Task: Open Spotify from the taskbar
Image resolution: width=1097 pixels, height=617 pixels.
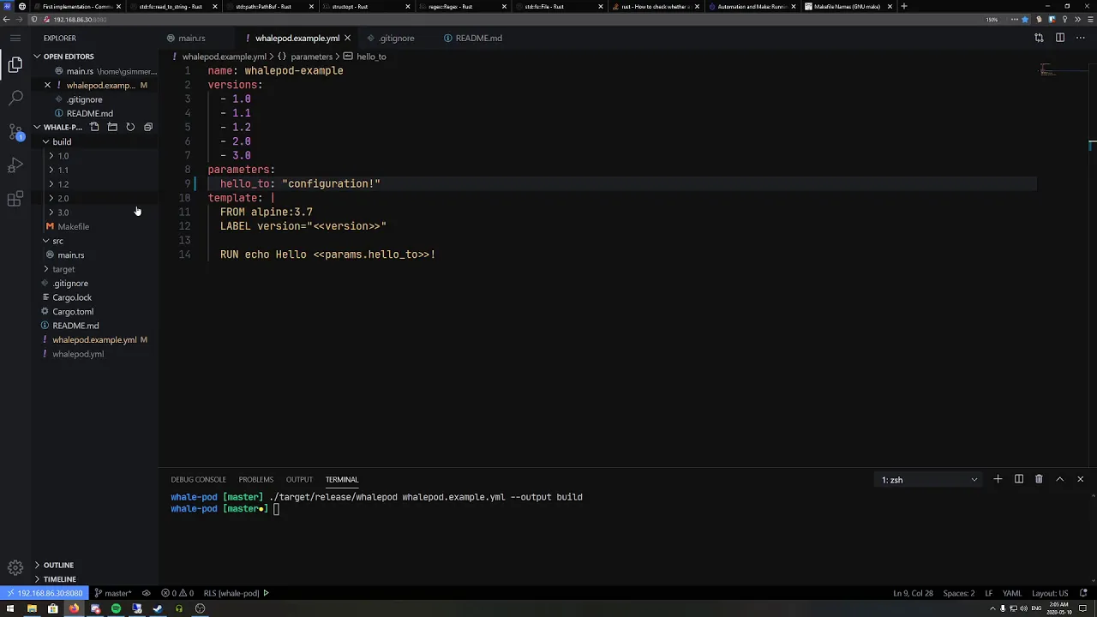Action: [x=116, y=608]
